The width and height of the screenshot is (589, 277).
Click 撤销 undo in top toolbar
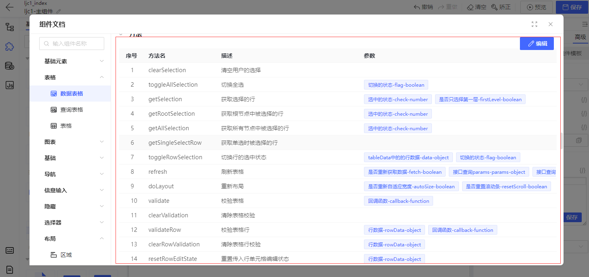point(423,7)
